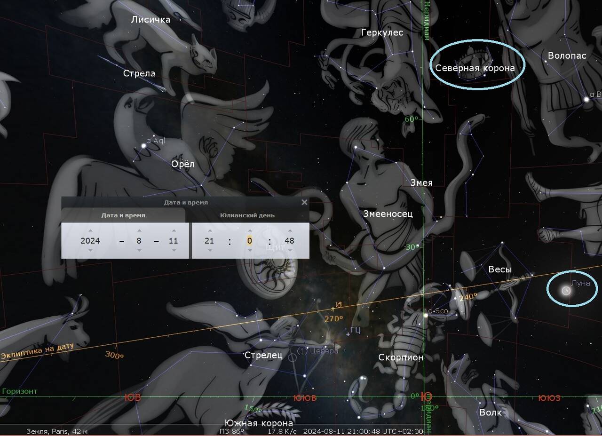Select the asteroid marker (1) Церера

tap(292, 357)
